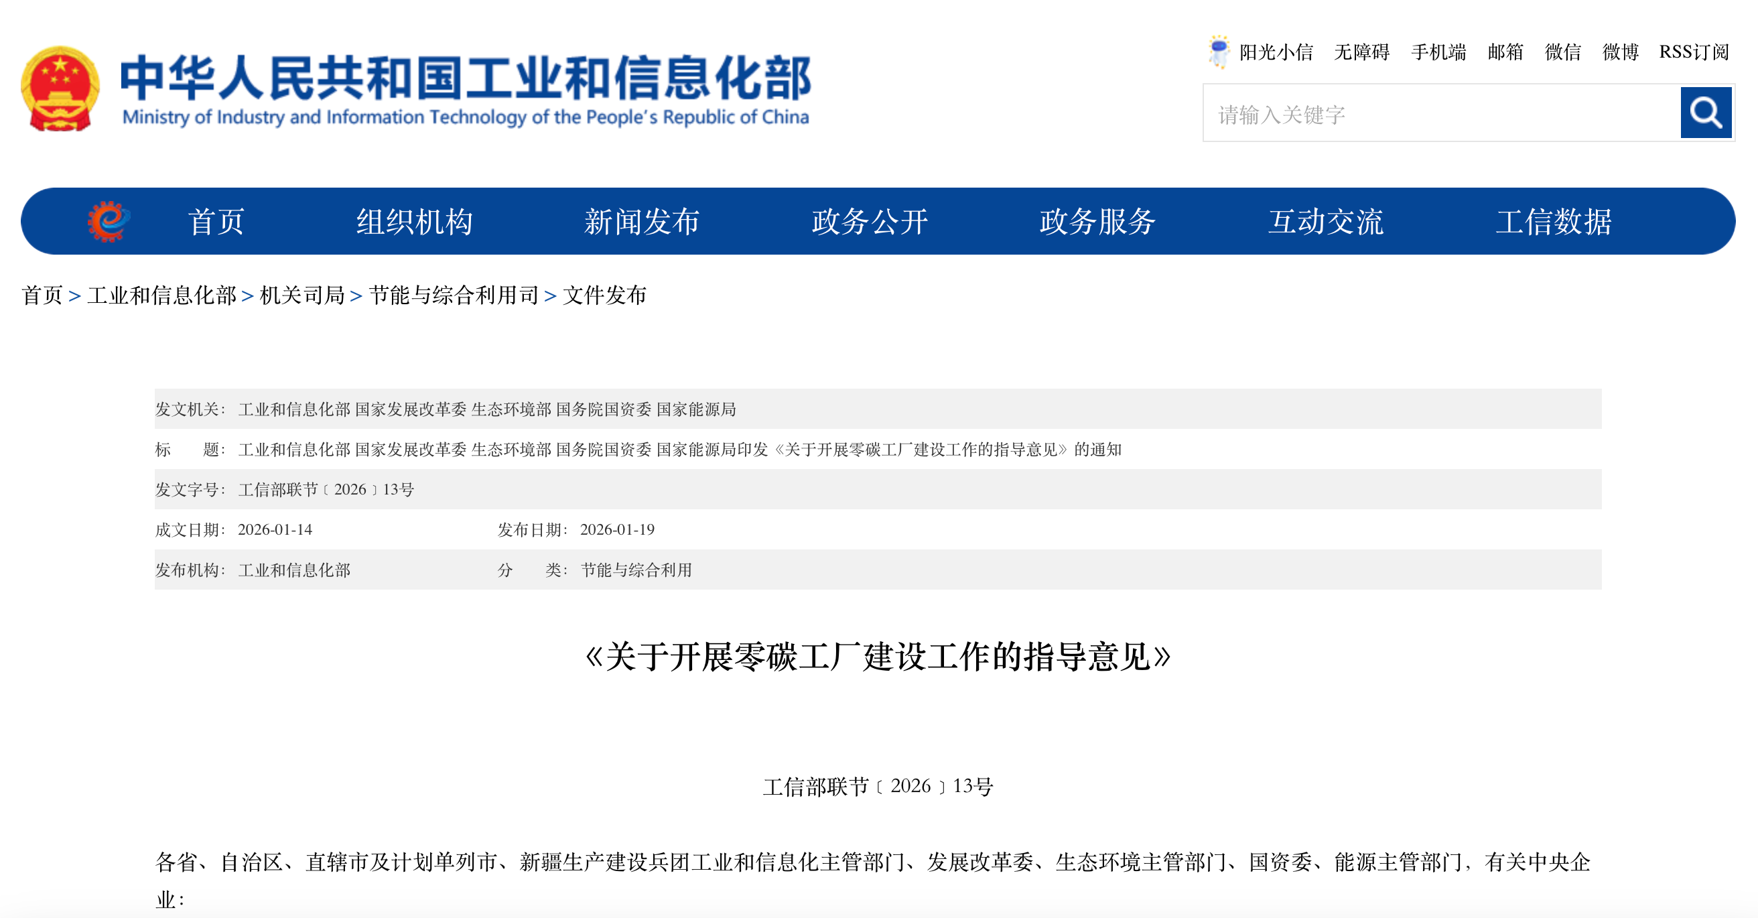The image size is (1758, 918).
Task: Open the 手机端 mobile version link
Action: (1438, 52)
